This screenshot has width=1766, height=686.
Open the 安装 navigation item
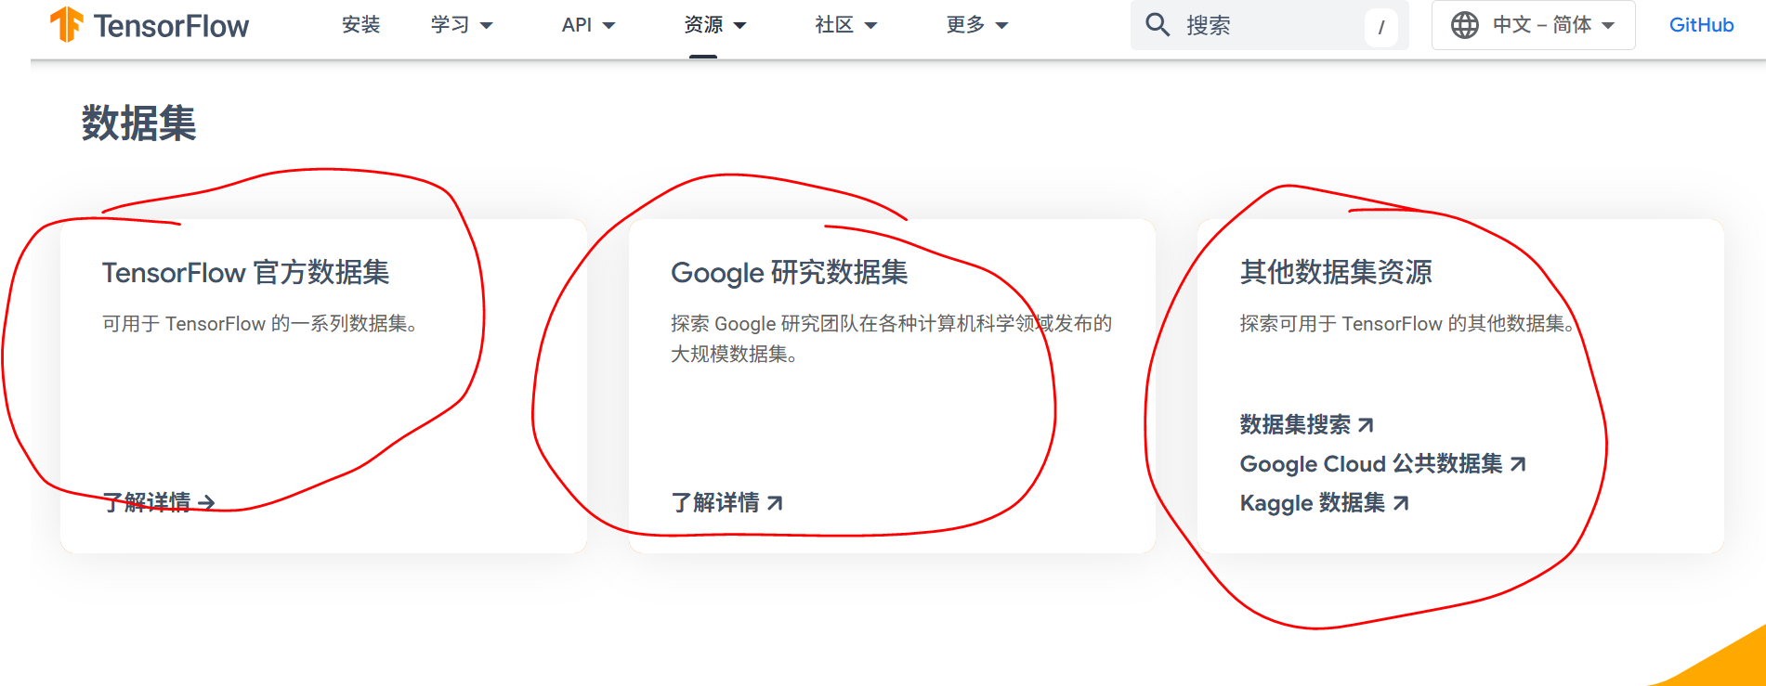point(360,25)
